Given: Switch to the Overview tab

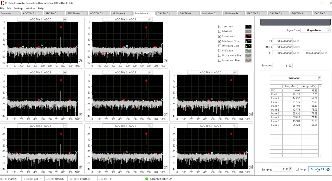Looking at the screenshot, I should pyautogui.click(x=6, y=13).
